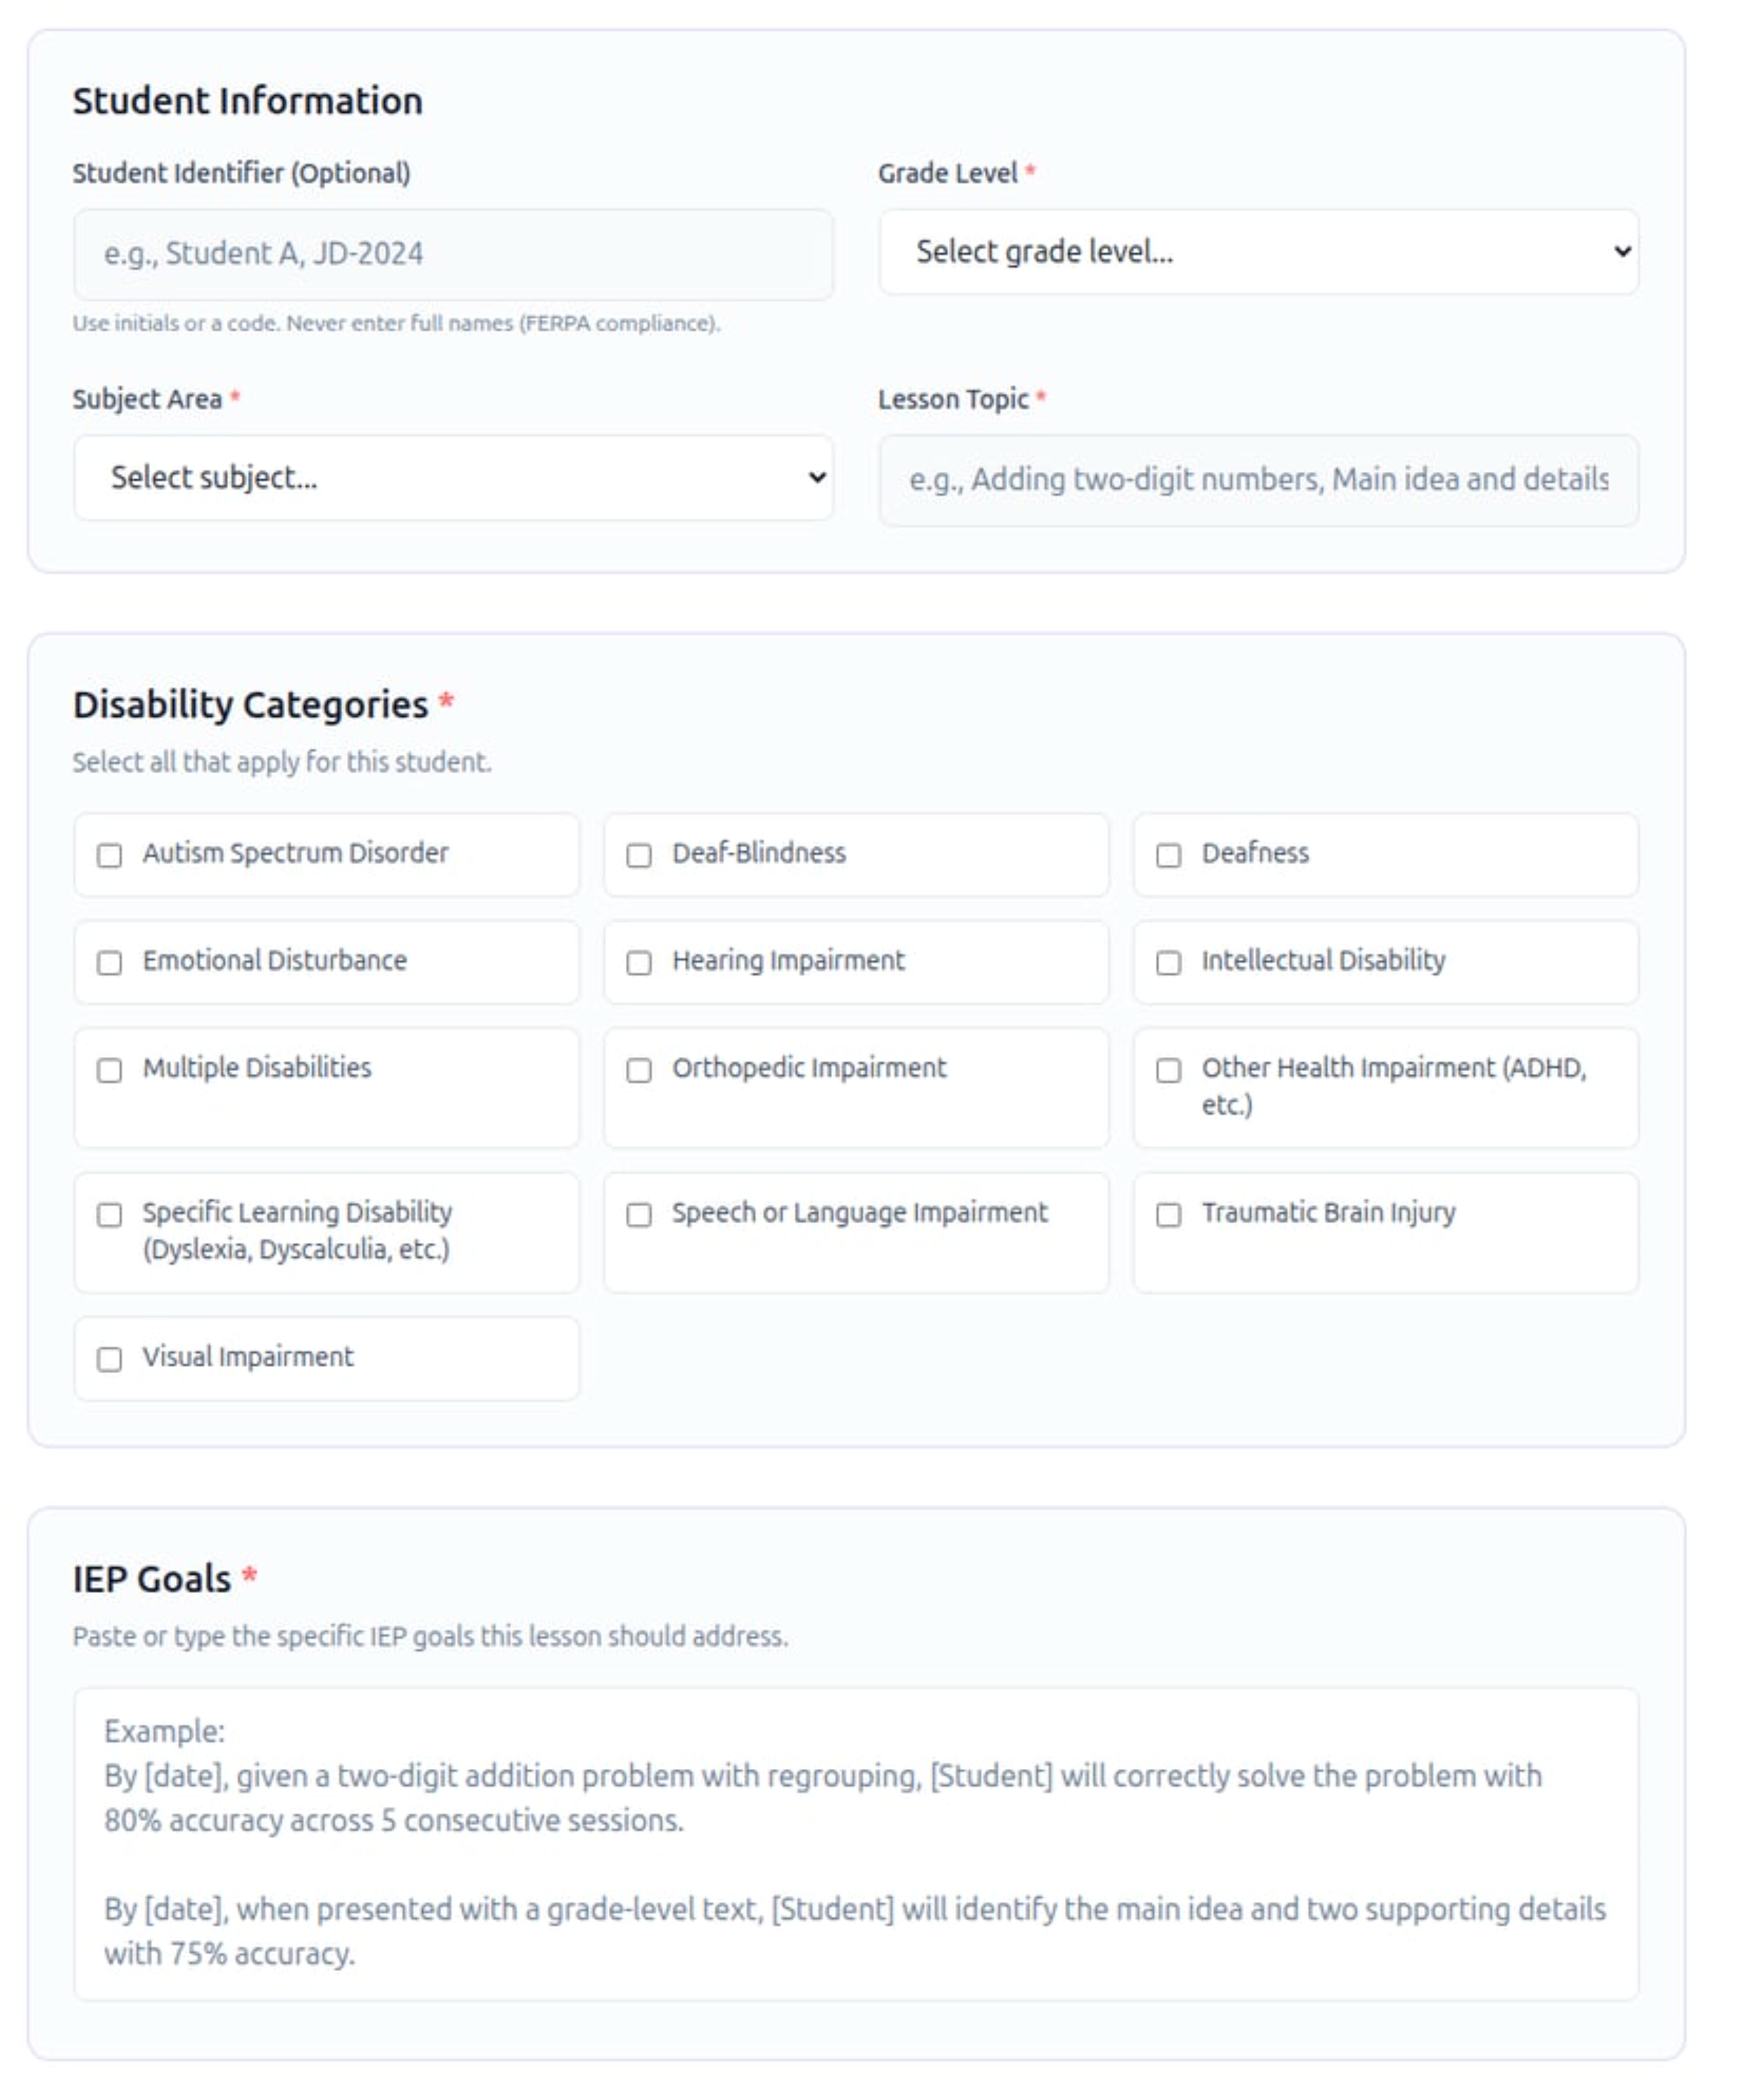This screenshot has width=1764, height=2083.
Task: Check Speech or Language Impairment
Action: [x=640, y=1215]
